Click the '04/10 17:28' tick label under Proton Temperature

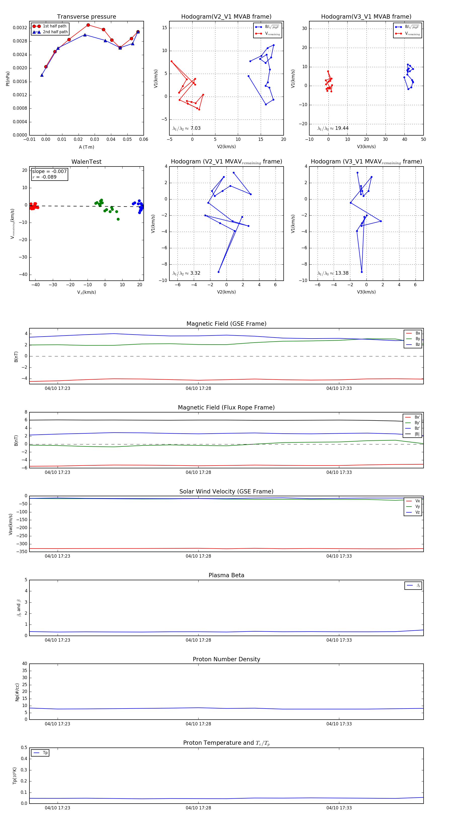pyautogui.click(x=198, y=808)
